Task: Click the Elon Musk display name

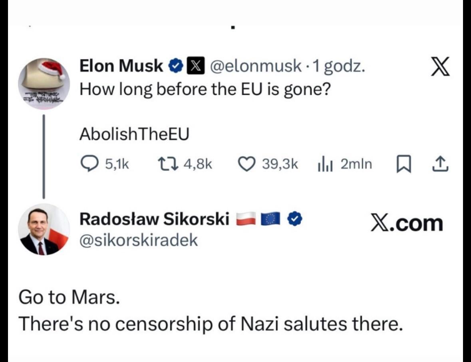Action: (121, 66)
